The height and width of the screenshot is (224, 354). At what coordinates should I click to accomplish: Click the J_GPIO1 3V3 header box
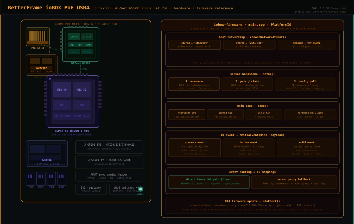coord(109,147)
